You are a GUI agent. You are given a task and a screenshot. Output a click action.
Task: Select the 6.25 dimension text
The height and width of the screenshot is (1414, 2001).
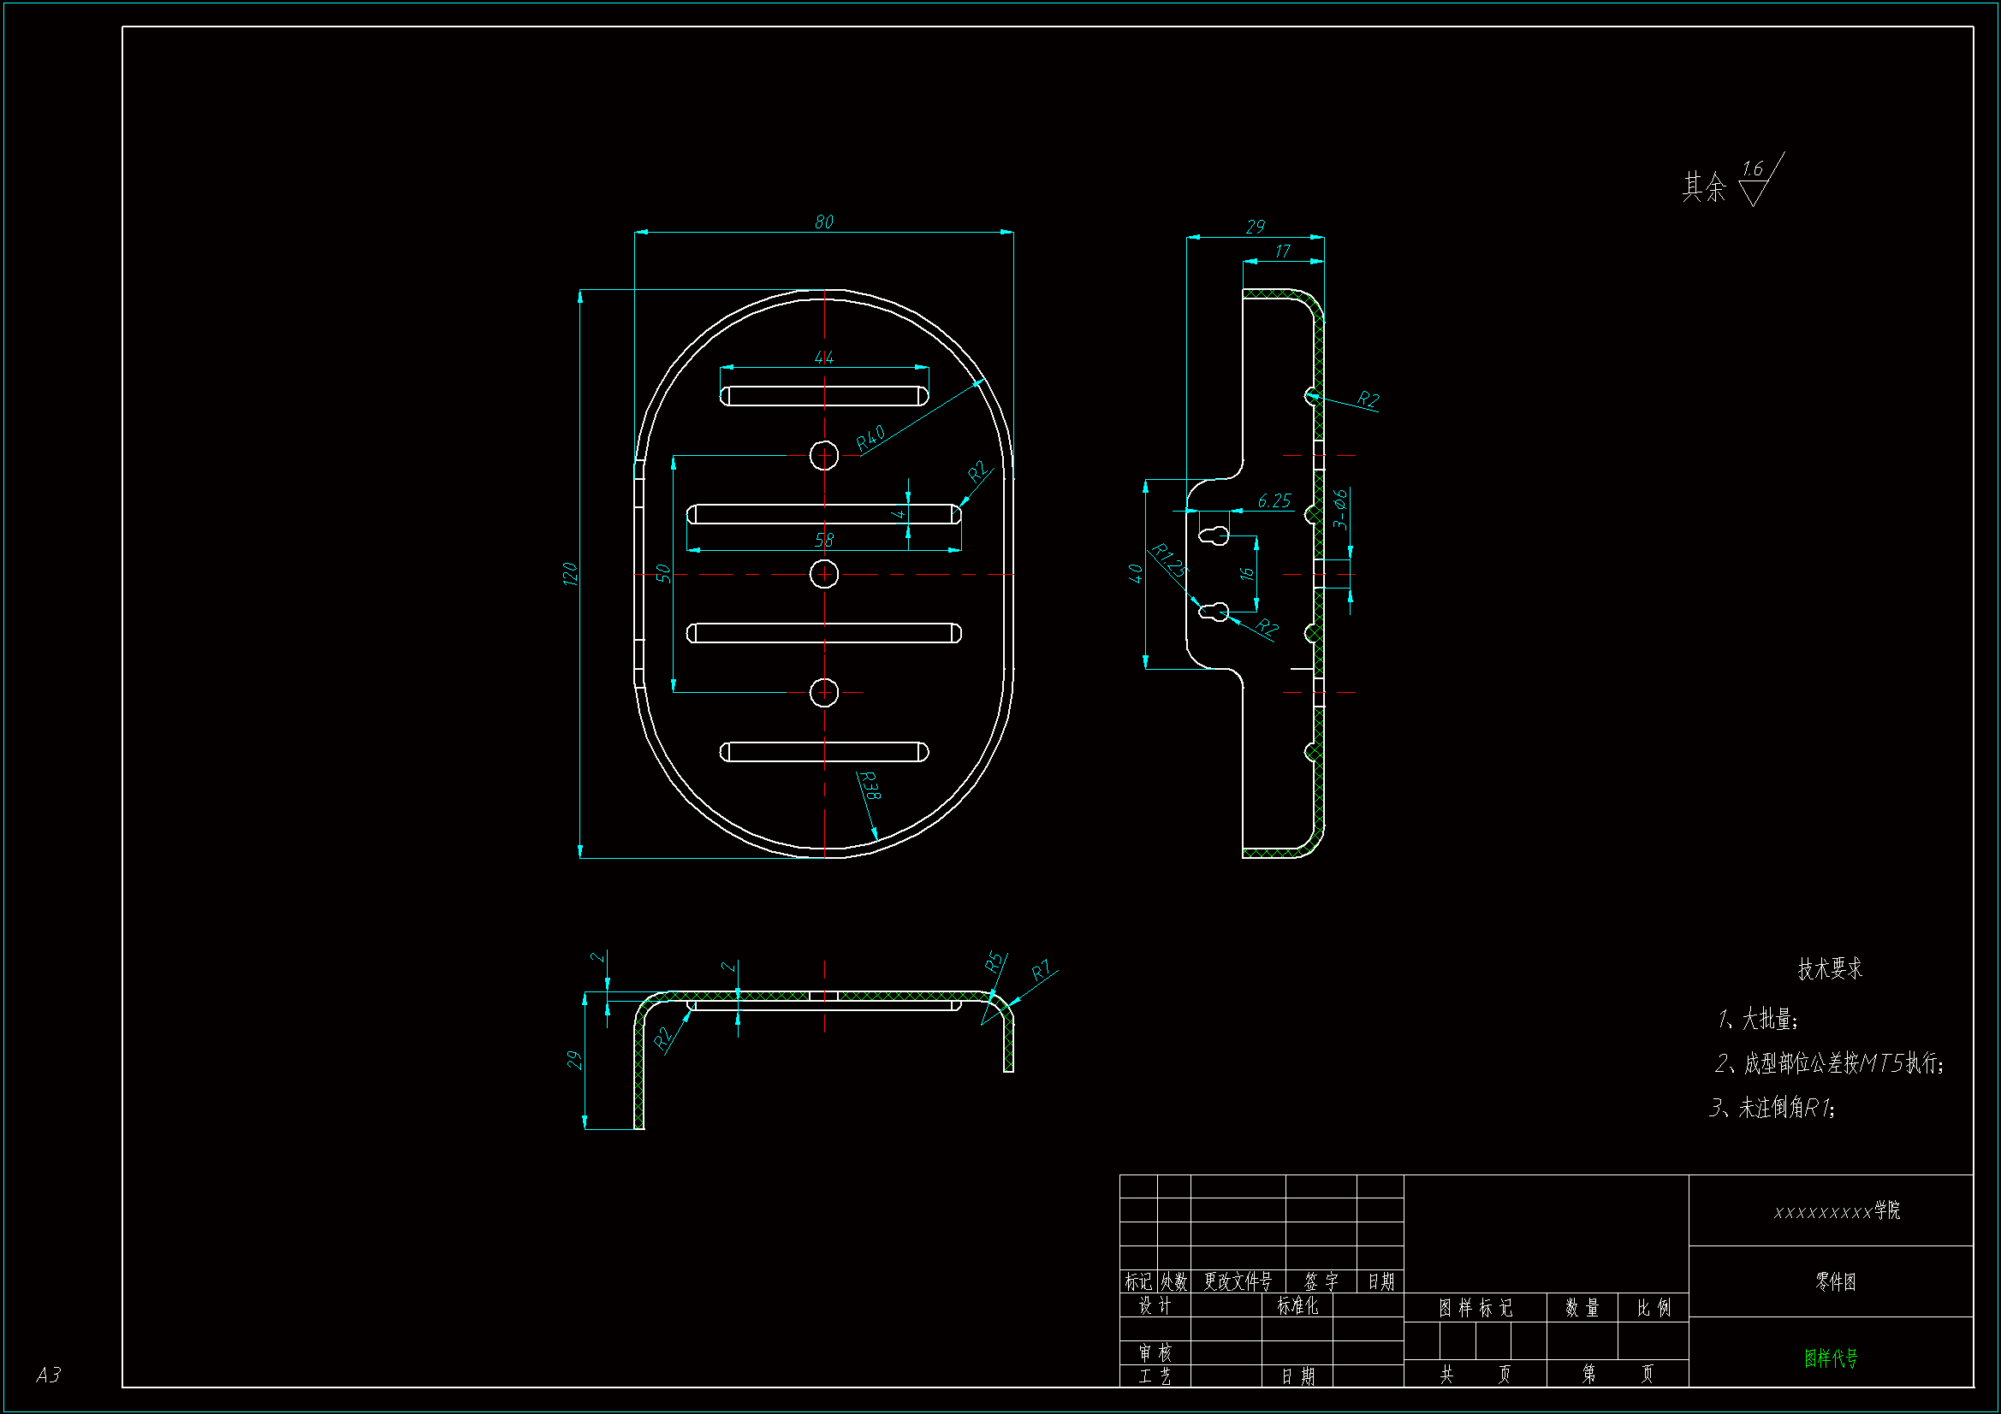coord(1274,500)
